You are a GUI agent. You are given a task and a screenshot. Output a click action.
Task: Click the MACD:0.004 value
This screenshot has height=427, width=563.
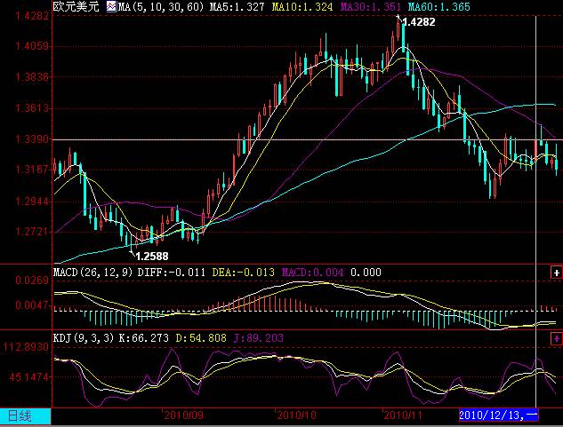click(312, 273)
